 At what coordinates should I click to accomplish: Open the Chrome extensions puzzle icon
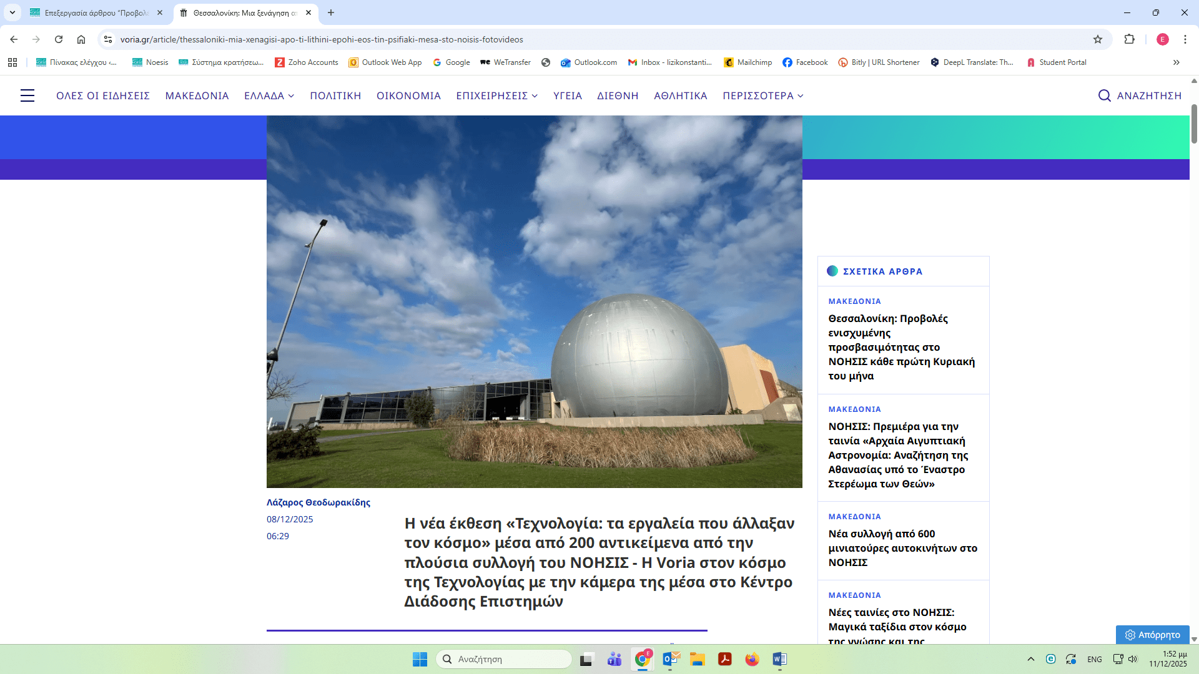1129,39
